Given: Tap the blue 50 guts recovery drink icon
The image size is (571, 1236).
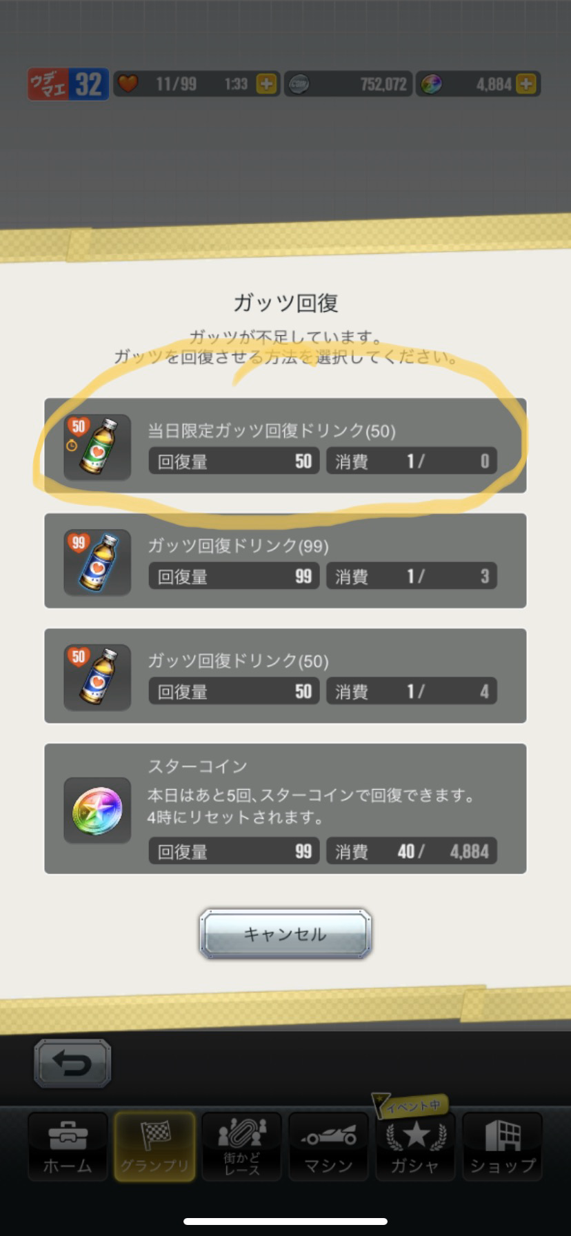Looking at the screenshot, I should [x=97, y=677].
